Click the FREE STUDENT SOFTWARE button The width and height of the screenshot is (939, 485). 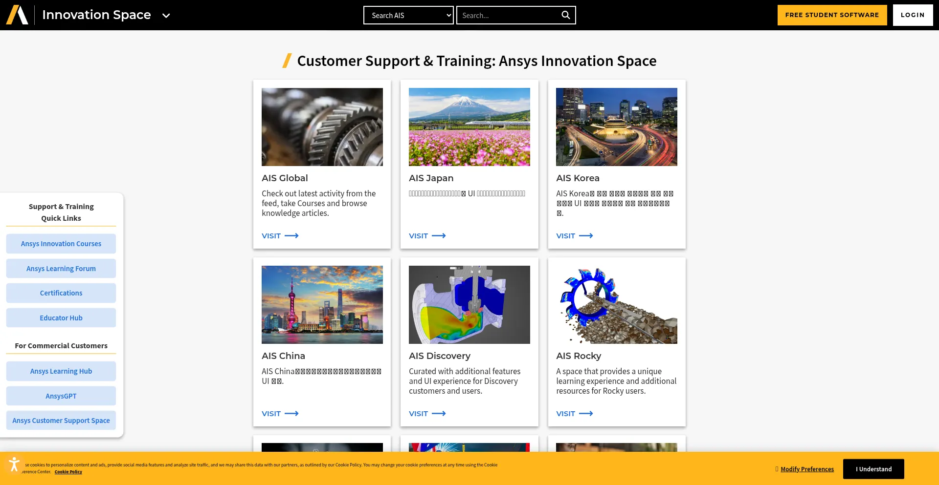click(832, 15)
